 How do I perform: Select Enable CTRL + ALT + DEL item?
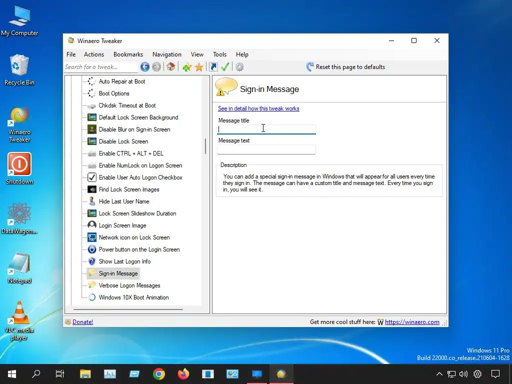click(131, 153)
